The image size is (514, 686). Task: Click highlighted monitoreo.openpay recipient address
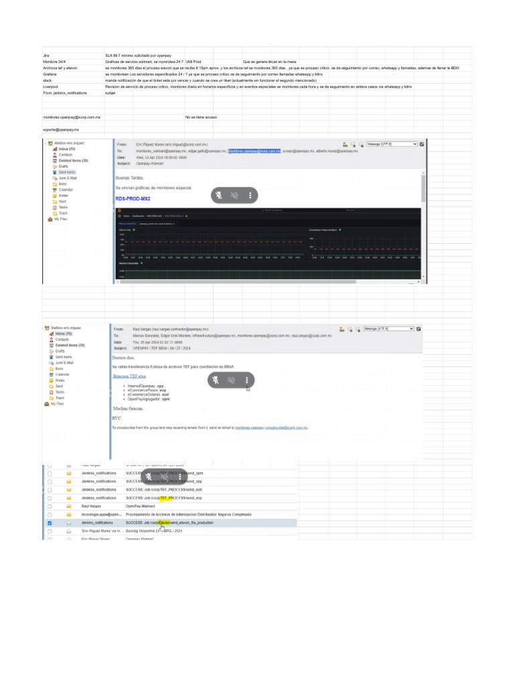[254, 151]
